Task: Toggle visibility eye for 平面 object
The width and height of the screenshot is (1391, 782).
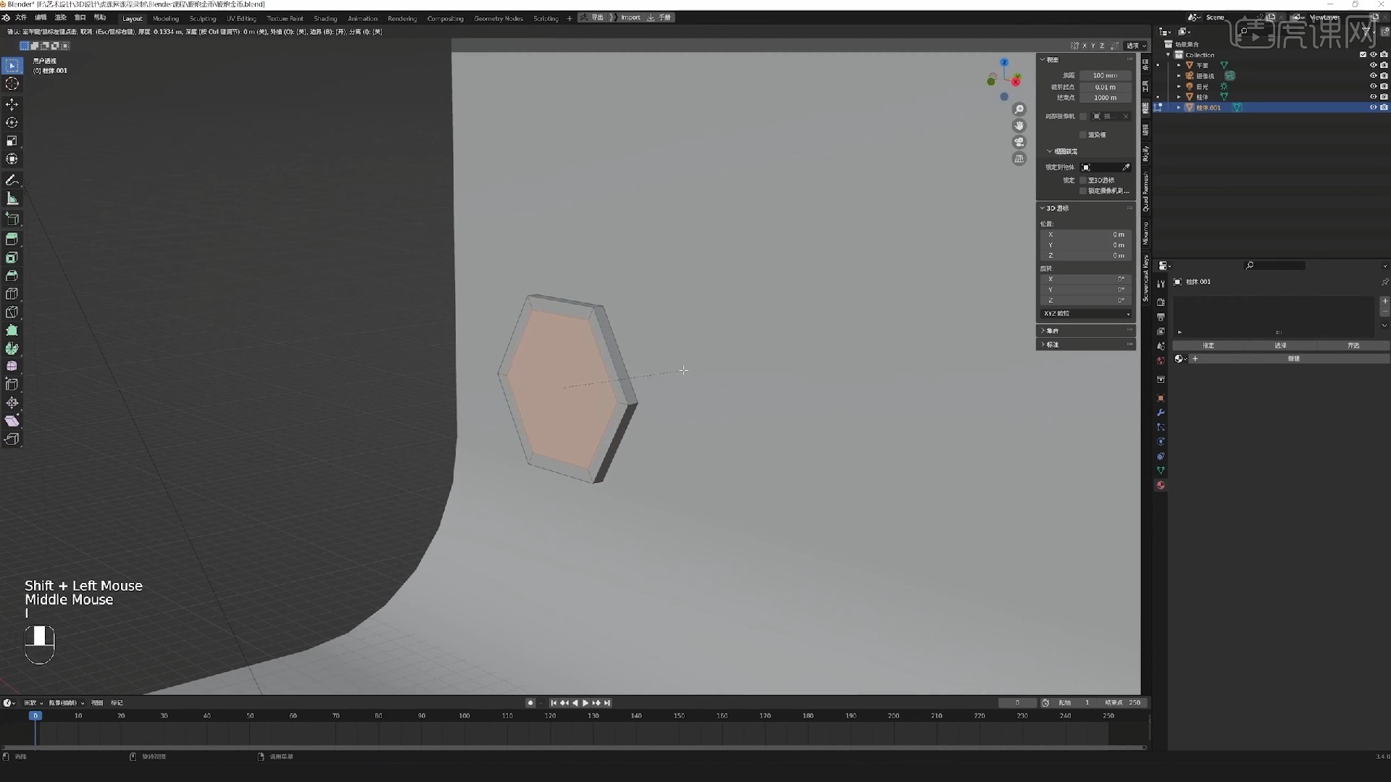Action: [1373, 65]
